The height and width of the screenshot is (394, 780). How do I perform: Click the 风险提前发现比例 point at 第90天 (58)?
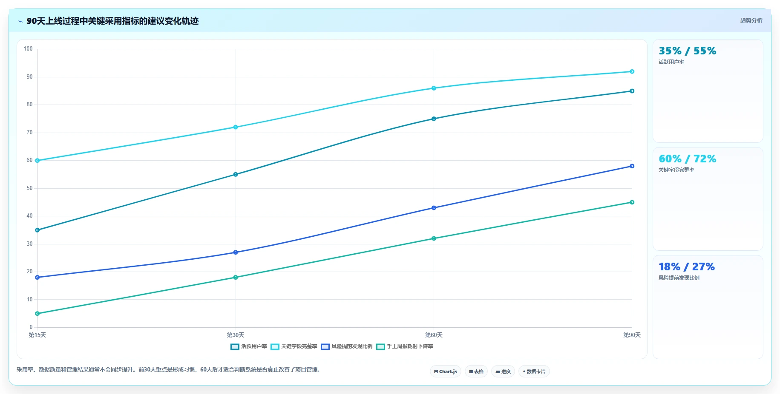tap(632, 166)
